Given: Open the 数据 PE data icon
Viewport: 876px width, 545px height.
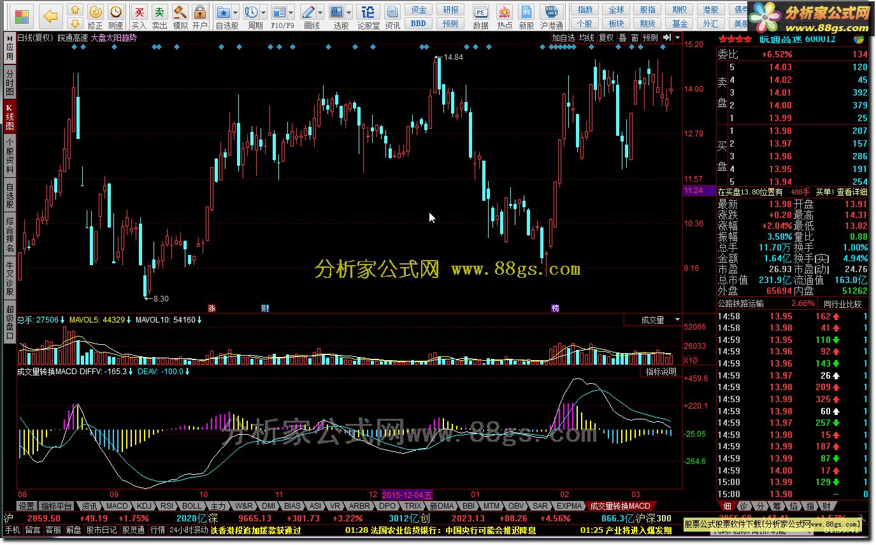Looking at the screenshot, I should (481, 16).
